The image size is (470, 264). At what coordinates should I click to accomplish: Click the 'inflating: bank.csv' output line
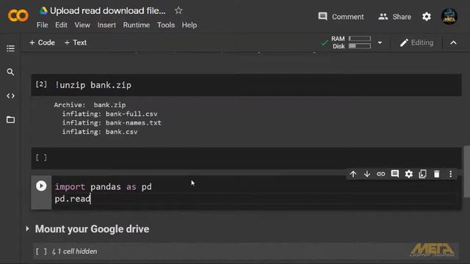pyautogui.click(x=100, y=132)
